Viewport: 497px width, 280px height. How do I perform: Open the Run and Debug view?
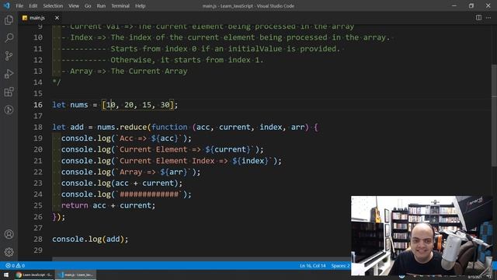[9, 74]
